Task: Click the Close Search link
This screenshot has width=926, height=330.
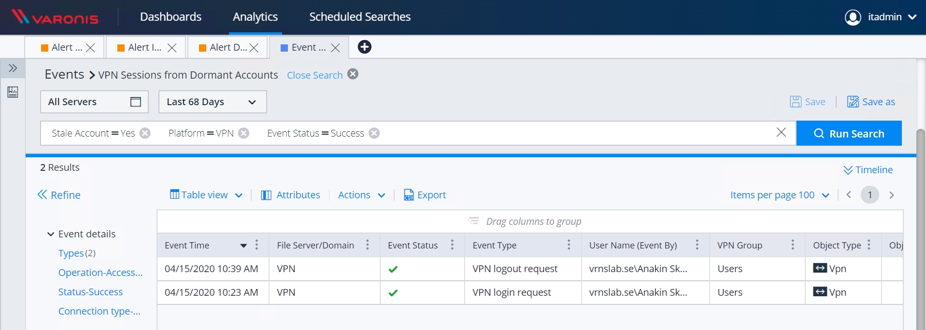Action: 315,75
